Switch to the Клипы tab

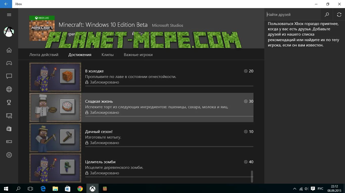108,54
